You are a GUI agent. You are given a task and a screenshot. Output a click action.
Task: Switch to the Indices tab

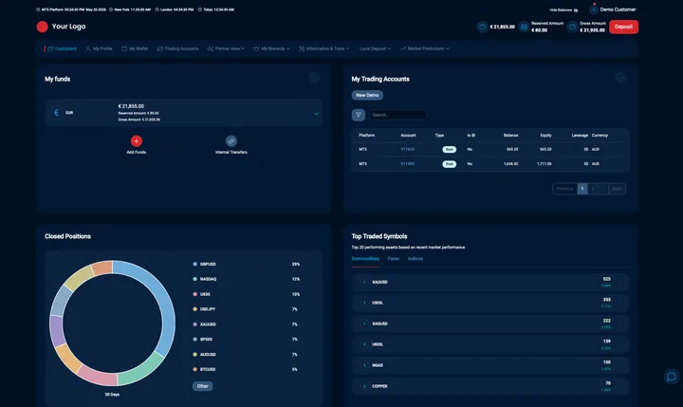(415, 259)
